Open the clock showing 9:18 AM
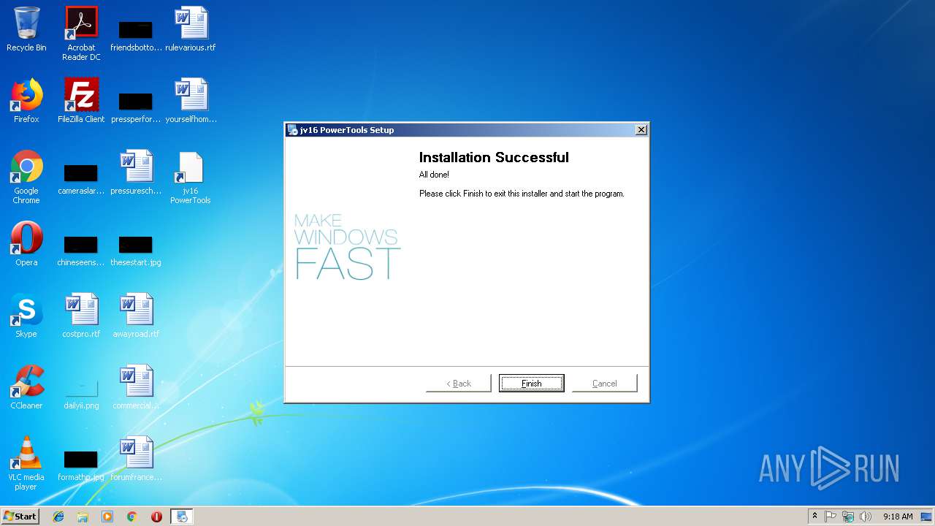This screenshot has width=935, height=526. [898, 517]
